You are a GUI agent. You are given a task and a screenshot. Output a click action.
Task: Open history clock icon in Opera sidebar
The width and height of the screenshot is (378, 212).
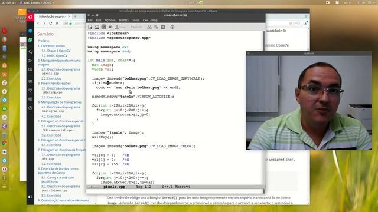click(30, 108)
